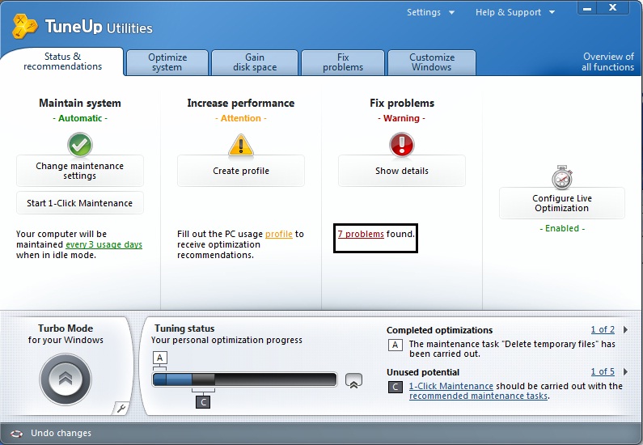This screenshot has width=643, height=445.
Task: Select the Status & recommendations tab
Action: [62, 61]
